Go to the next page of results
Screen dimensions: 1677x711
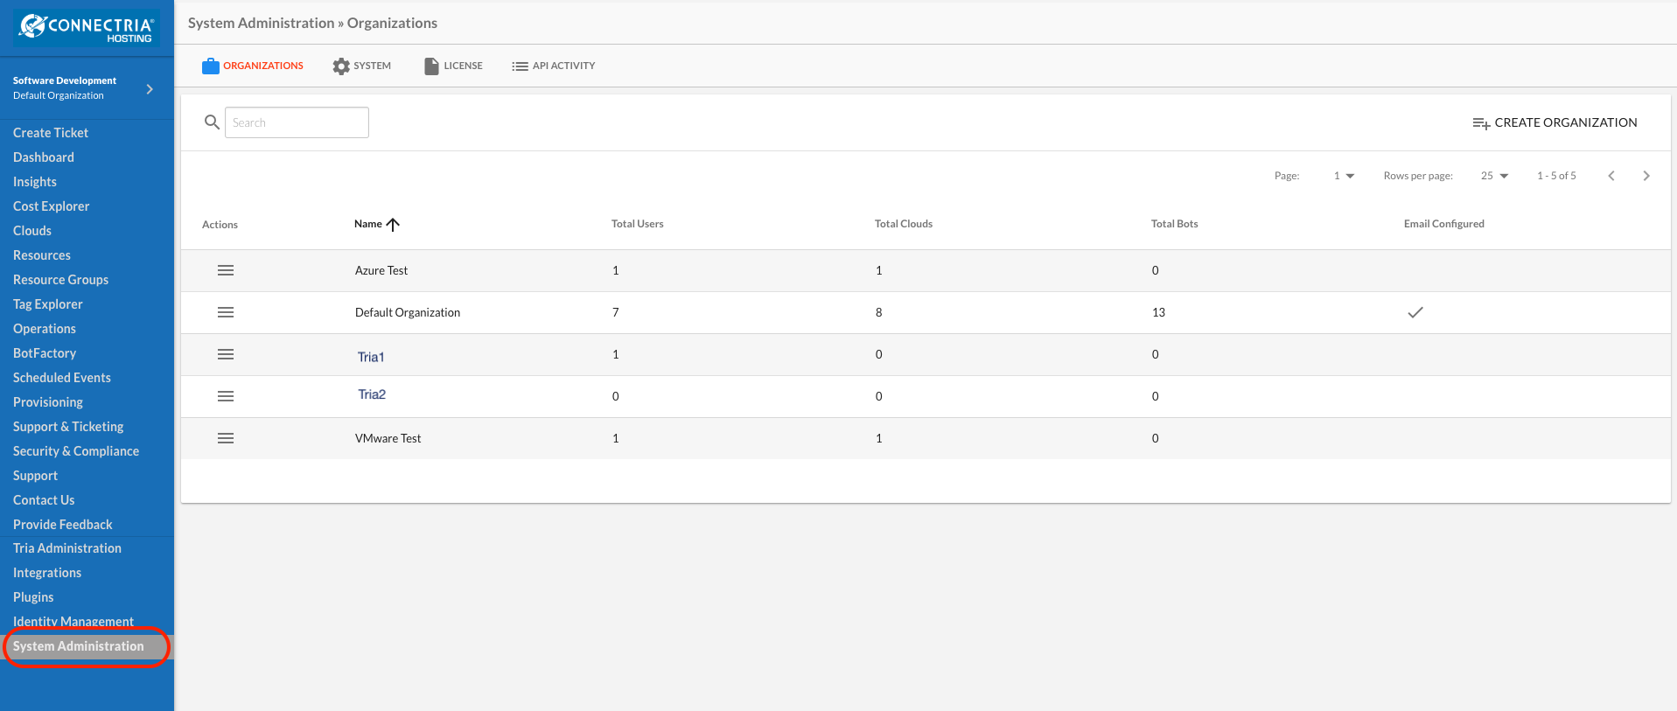tap(1646, 176)
